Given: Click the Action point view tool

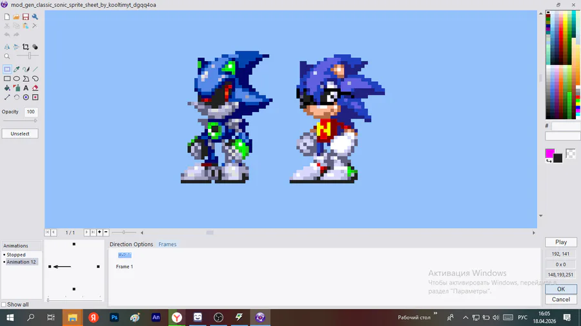Looking at the screenshot, I should pyautogui.click(x=36, y=97).
